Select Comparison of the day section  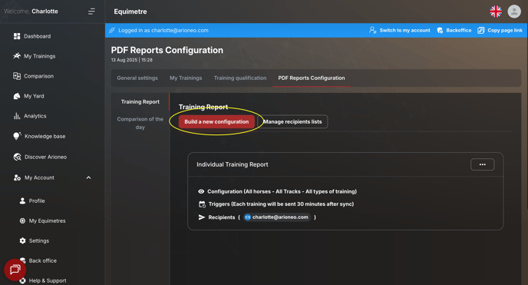[140, 123]
